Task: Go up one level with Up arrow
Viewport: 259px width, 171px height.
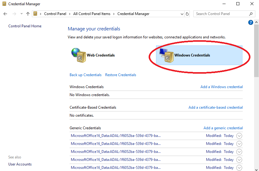Action: (x=28, y=14)
